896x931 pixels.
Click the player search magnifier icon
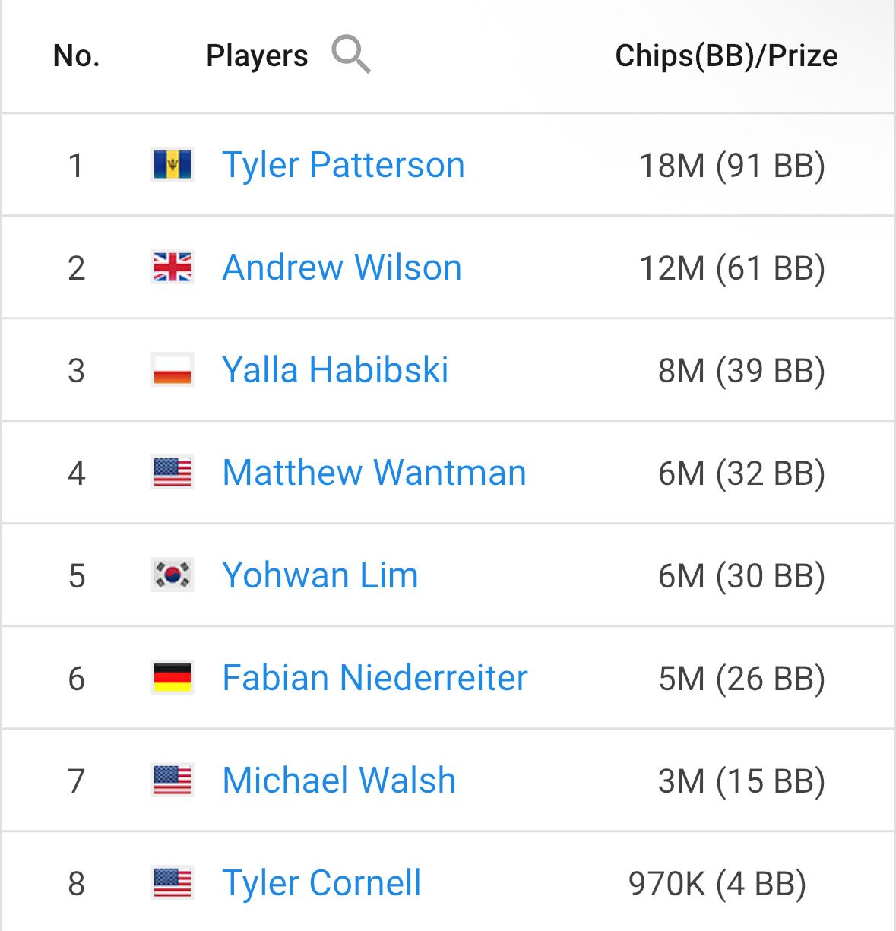(x=351, y=55)
